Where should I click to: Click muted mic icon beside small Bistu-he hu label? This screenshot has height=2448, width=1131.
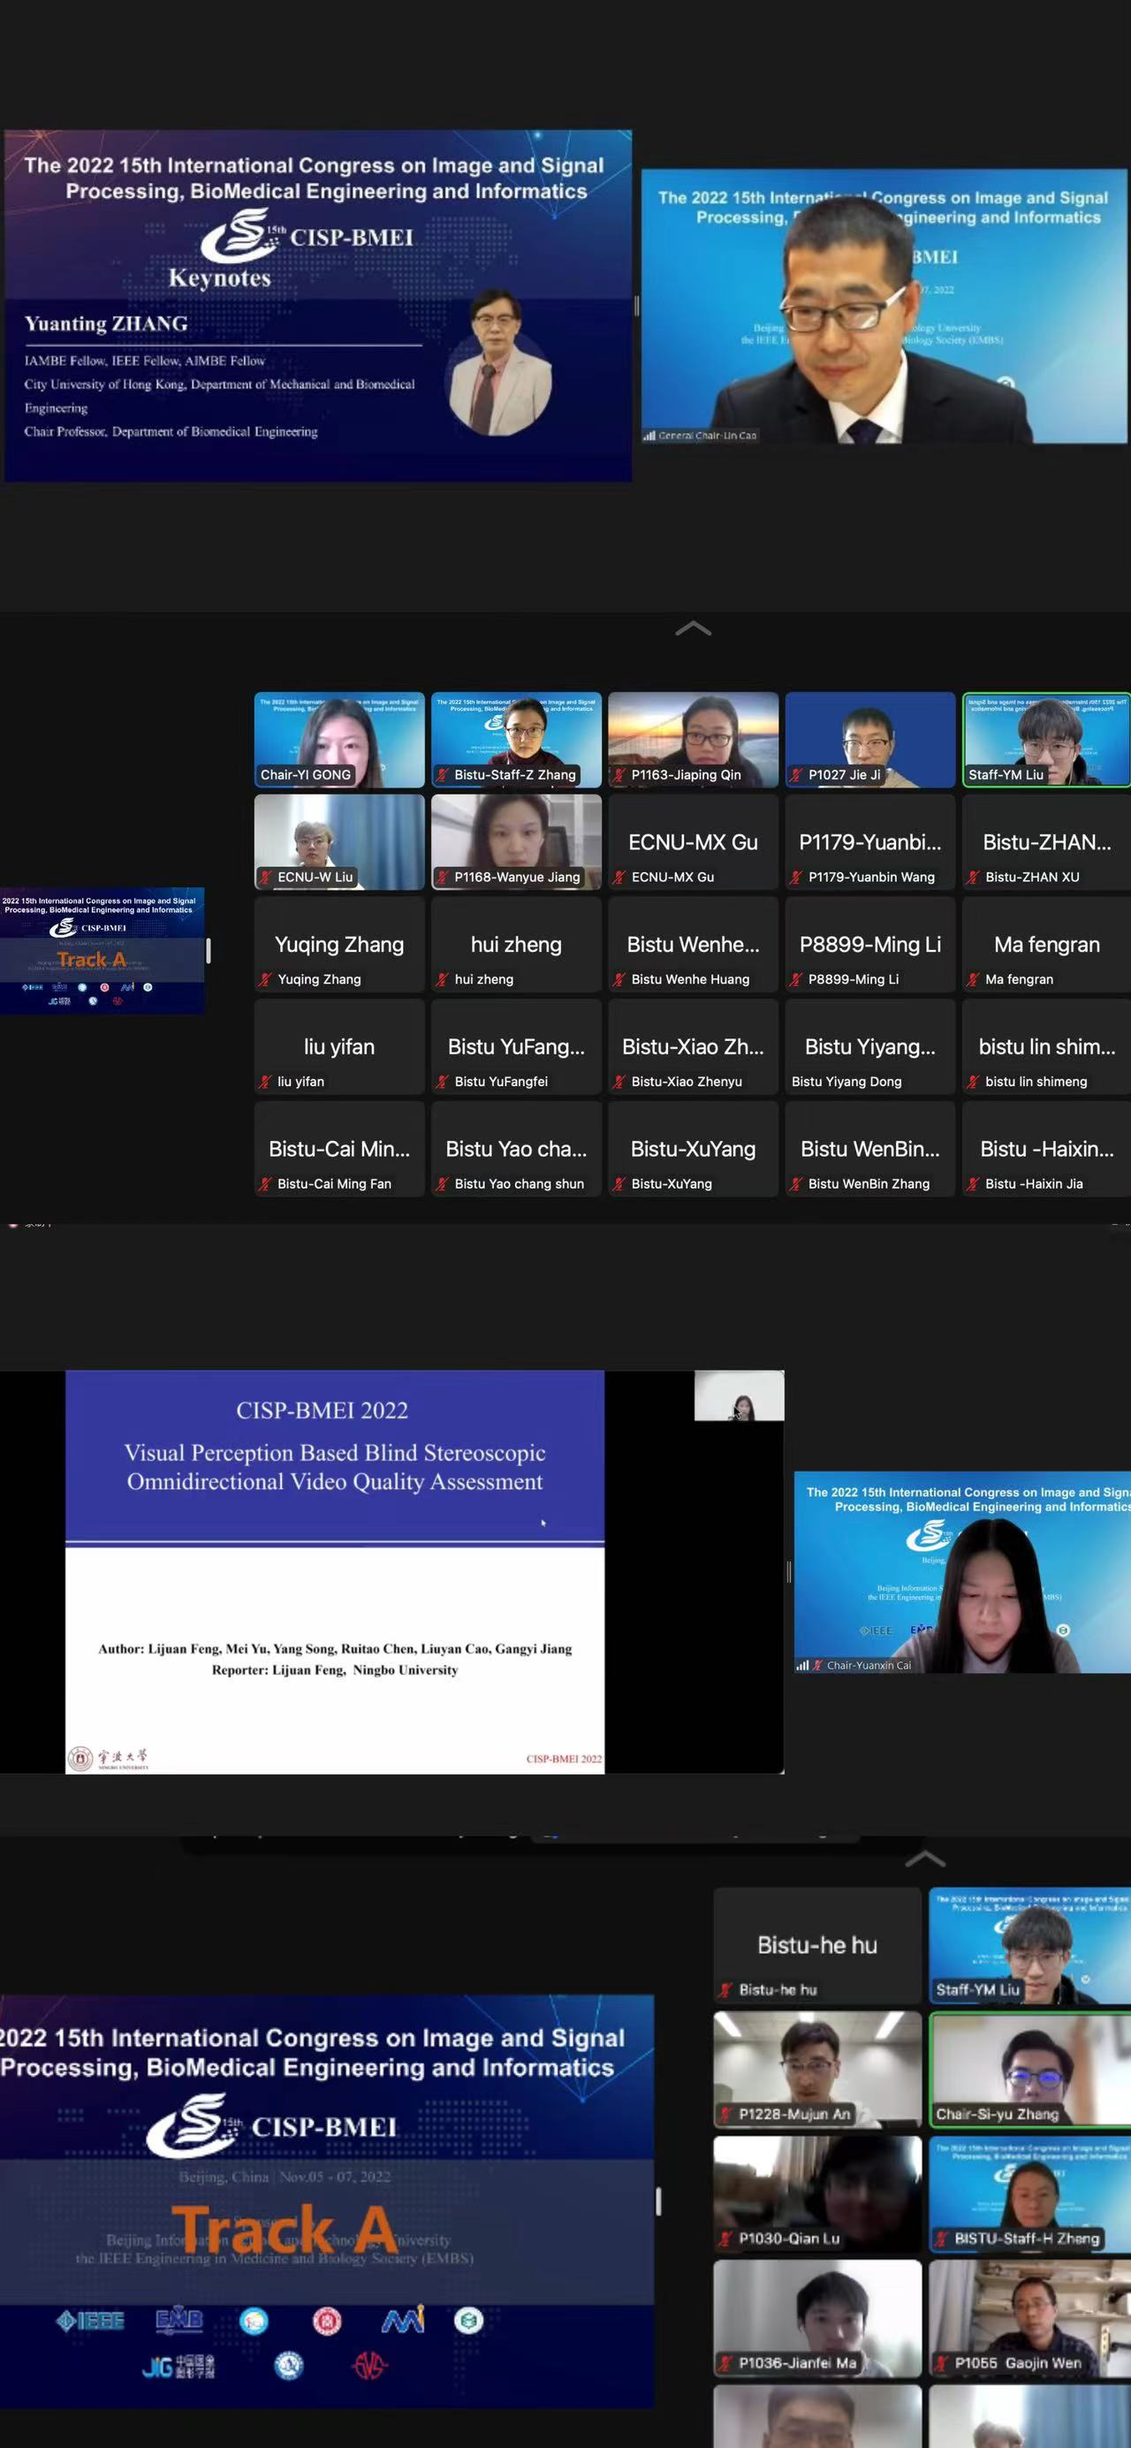(x=727, y=1989)
